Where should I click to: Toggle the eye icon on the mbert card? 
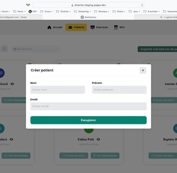pos(11,140)
